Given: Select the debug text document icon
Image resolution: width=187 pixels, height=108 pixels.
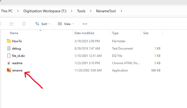Looking at the screenshot, I should pos(9,48).
